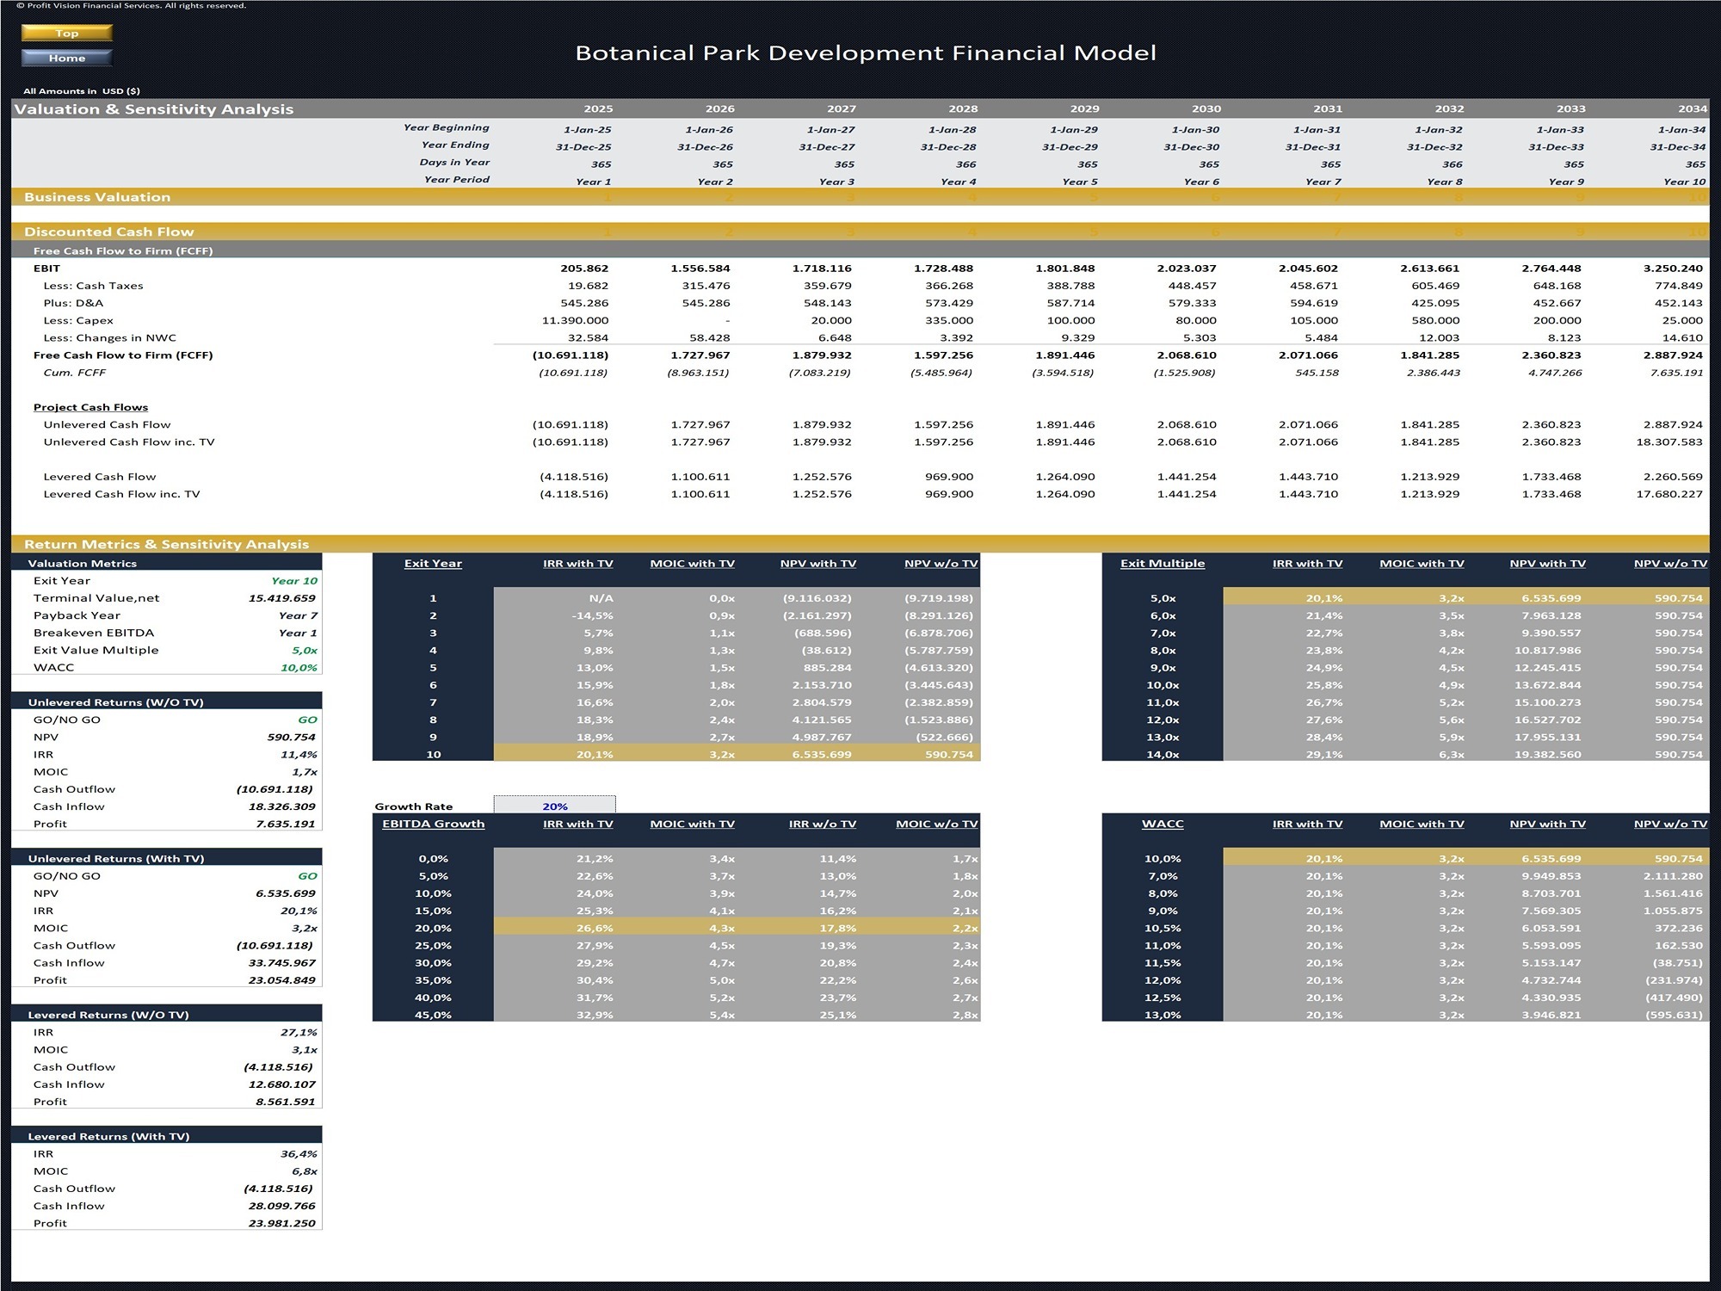Click the 2028 Days in Year value 366
The image size is (1721, 1291).
[x=965, y=164]
